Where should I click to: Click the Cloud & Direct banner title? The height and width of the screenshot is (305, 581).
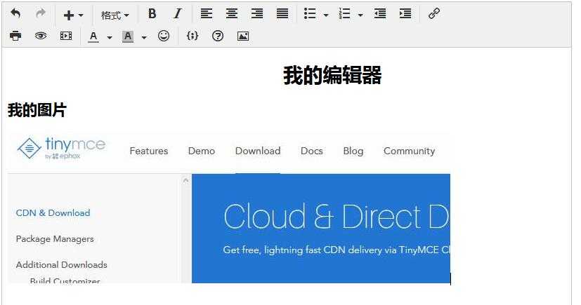[337, 217]
